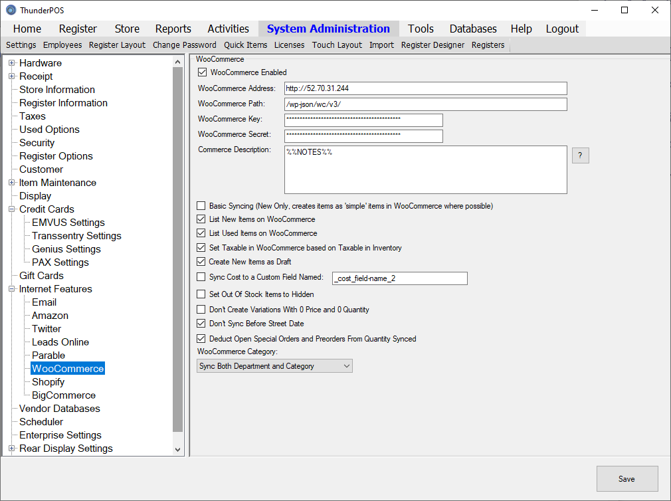The width and height of the screenshot is (671, 501).
Task: Collapse the Internet Features tree node
Action: tap(12, 289)
